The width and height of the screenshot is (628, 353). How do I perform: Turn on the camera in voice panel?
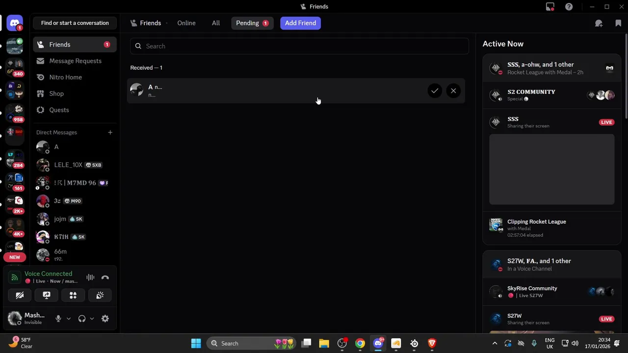20,295
